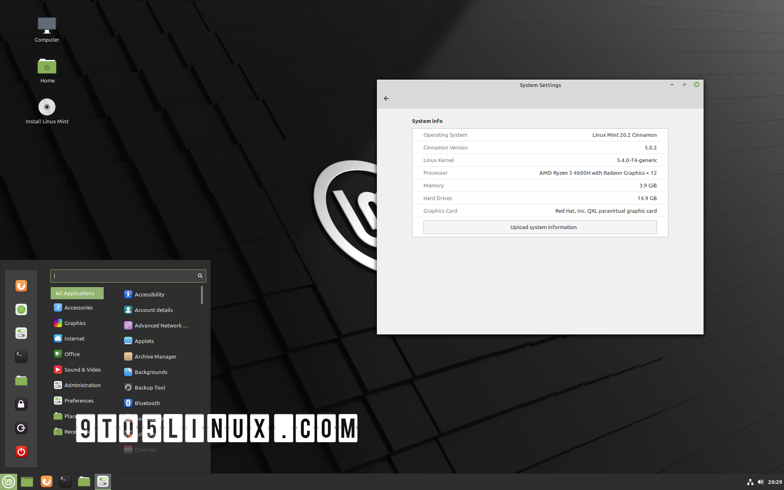The height and width of the screenshot is (490, 784).
Task: Open the Install Linux Mint desktop icon
Action: click(47, 107)
